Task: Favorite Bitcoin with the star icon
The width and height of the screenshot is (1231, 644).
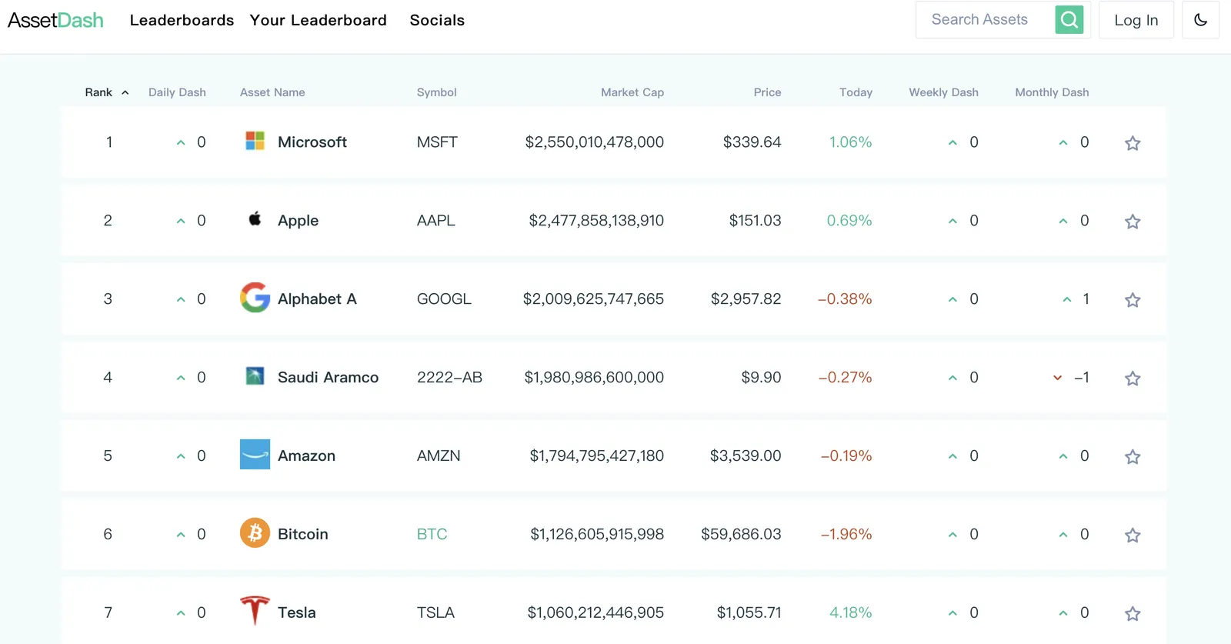Action: point(1133,536)
